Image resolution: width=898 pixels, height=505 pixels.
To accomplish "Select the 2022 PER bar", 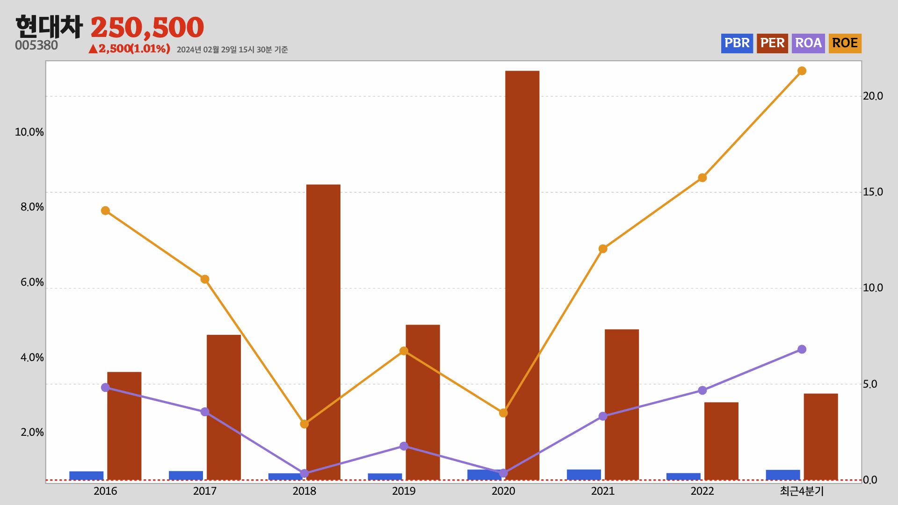I will click(x=721, y=441).
